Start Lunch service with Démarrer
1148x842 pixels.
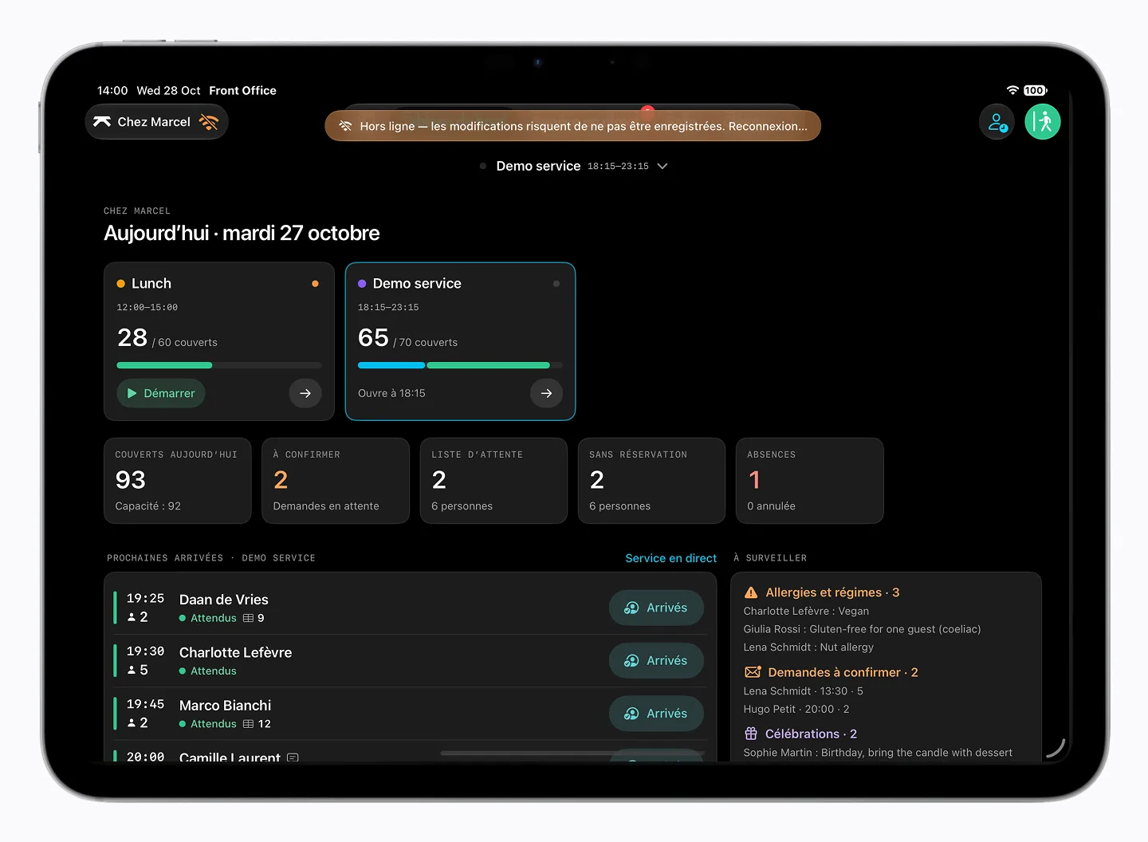(161, 393)
